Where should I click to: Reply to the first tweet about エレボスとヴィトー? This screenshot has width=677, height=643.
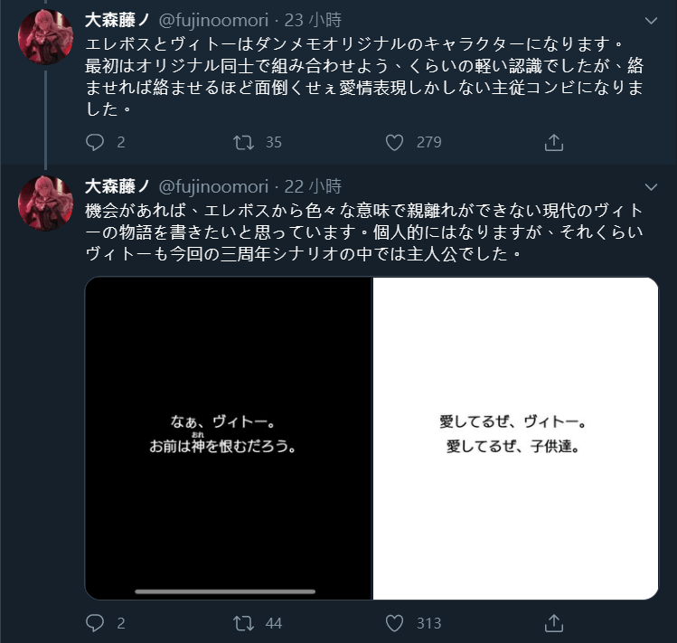point(95,142)
